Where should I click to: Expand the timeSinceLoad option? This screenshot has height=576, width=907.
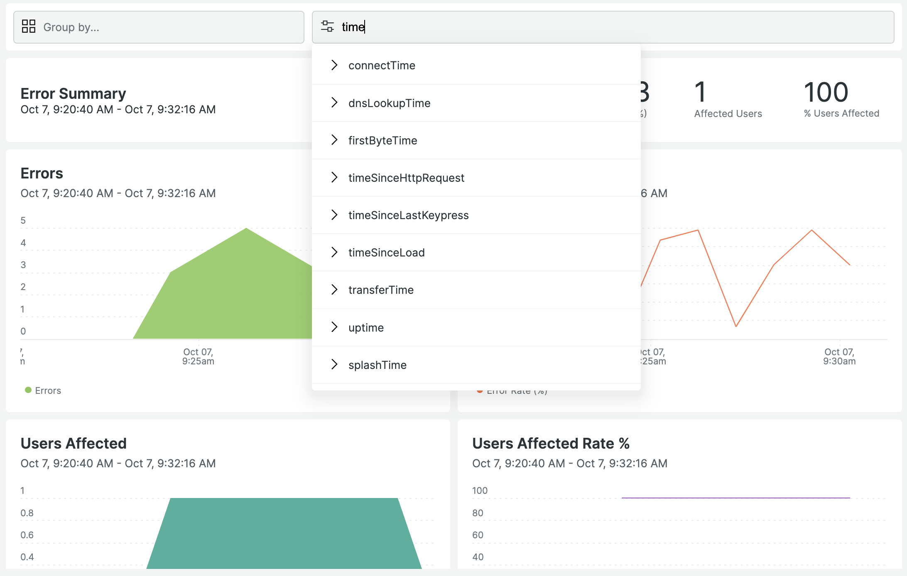pyautogui.click(x=334, y=252)
